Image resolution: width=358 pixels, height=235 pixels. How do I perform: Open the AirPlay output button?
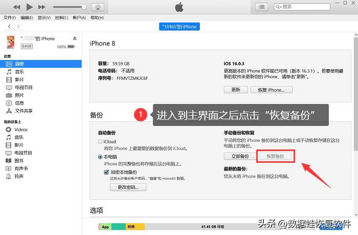pos(98,7)
